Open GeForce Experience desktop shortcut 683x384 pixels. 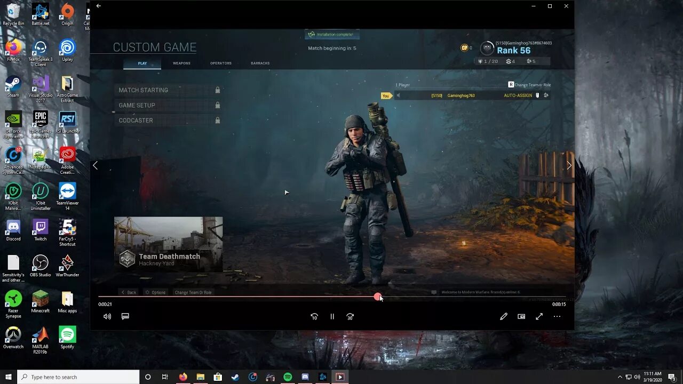click(x=13, y=124)
